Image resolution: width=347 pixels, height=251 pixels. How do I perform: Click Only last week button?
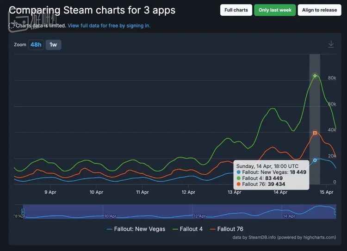point(275,10)
